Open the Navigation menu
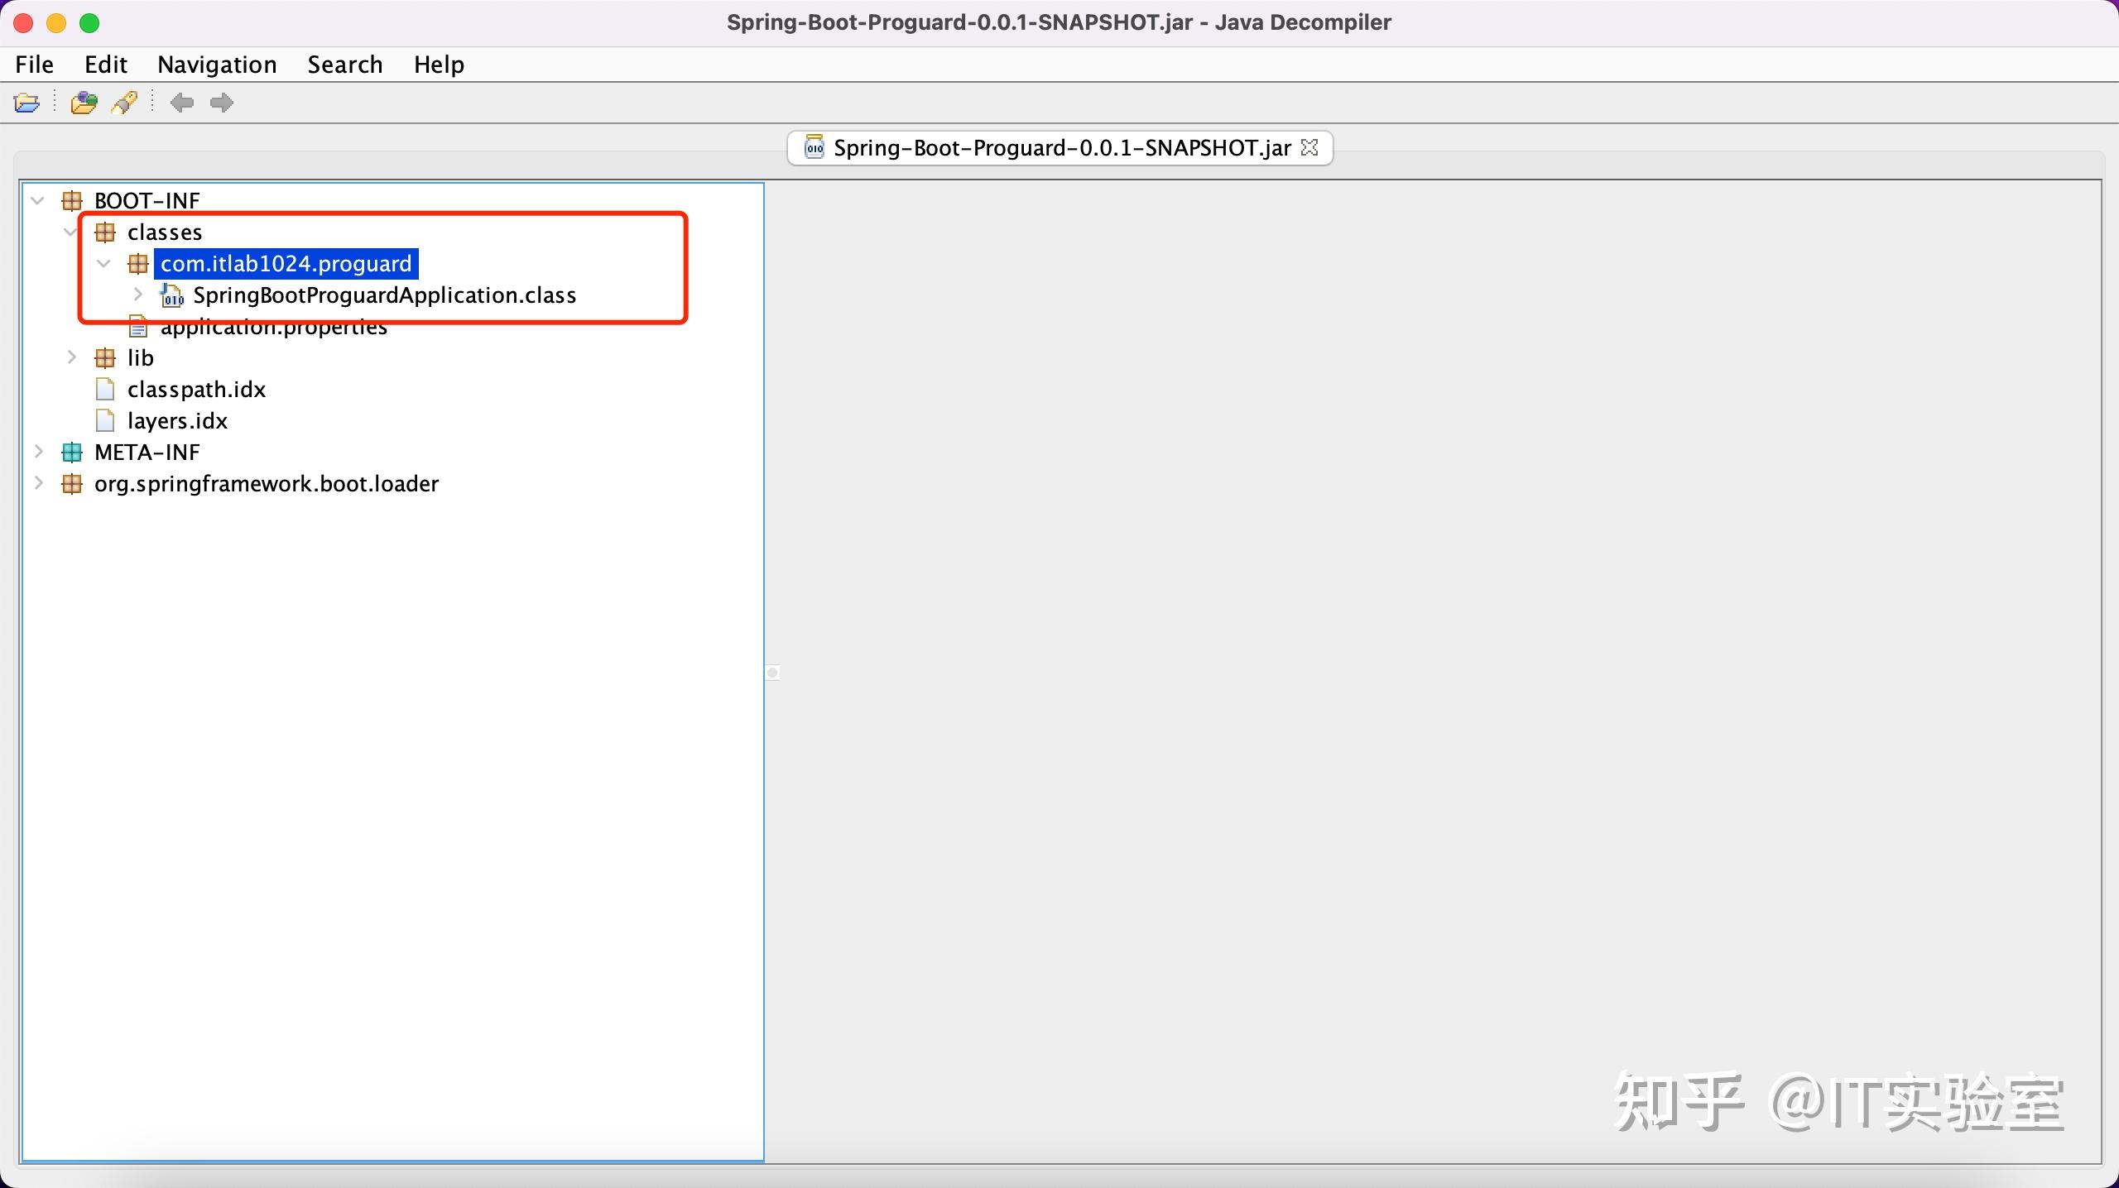This screenshot has height=1188, width=2119. (217, 65)
